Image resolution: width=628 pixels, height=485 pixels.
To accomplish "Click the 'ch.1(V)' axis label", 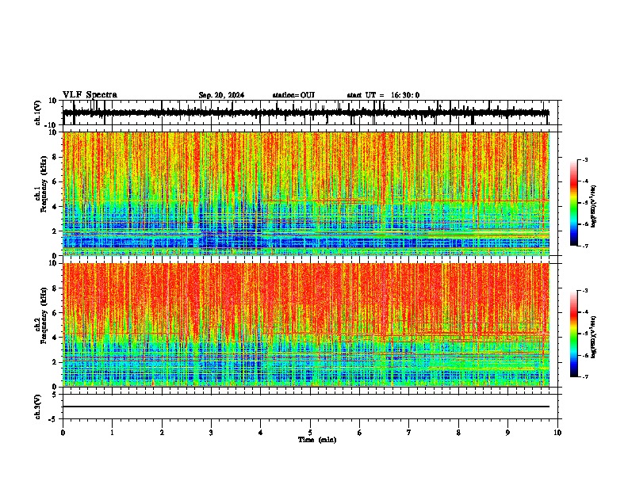I will click(x=38, y=113).
